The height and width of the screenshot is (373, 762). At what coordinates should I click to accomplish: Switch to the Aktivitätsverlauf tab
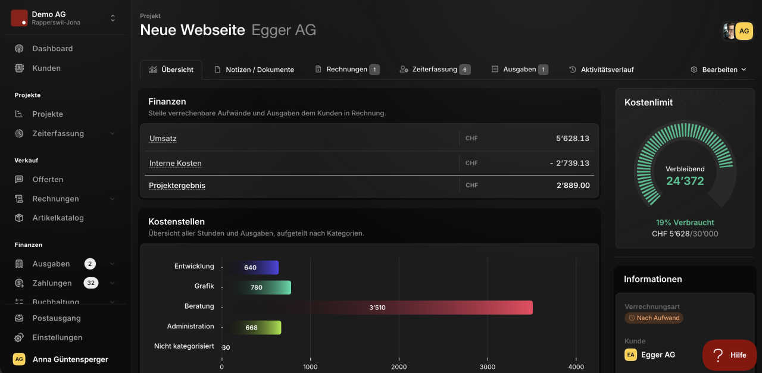602,70
